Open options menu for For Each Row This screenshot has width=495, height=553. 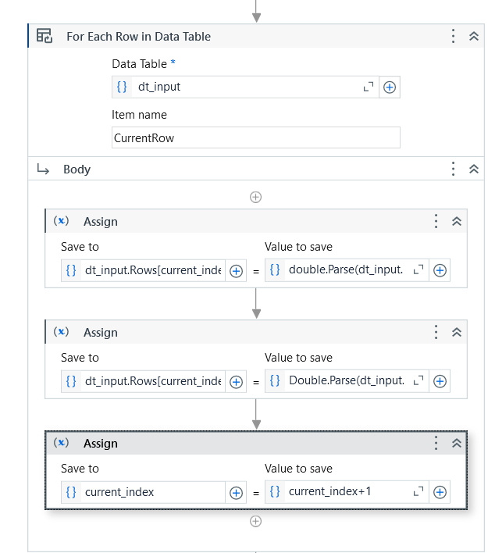click(x=453, y=36)
